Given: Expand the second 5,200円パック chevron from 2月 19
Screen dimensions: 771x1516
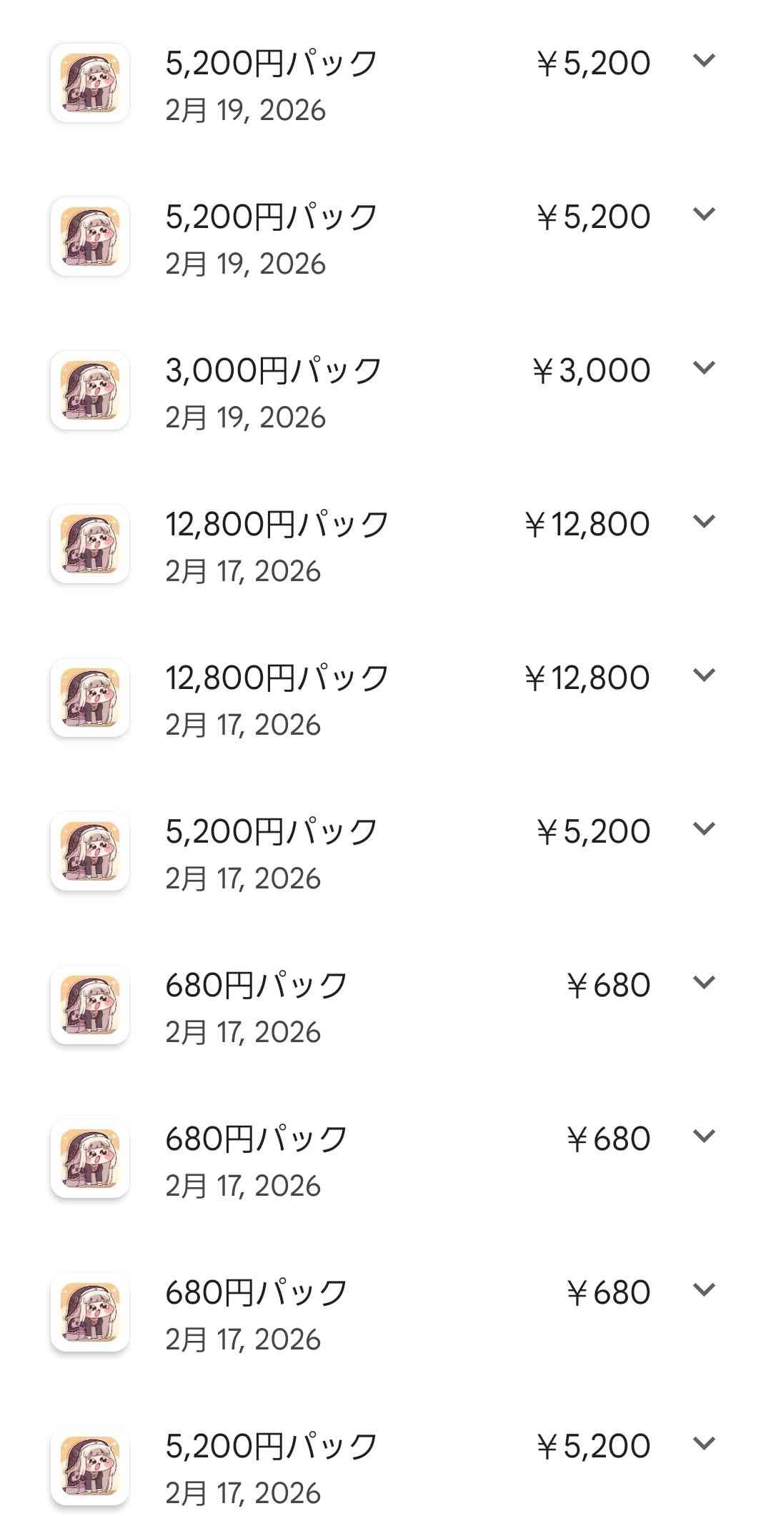Looking at the screenshot, I should [704, 214].
